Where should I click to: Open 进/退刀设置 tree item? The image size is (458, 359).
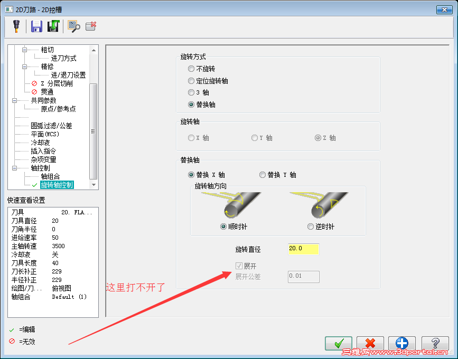68,75
